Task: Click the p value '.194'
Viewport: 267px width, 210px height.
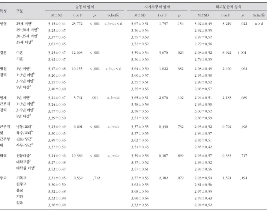Action: [x=244, y=178]
